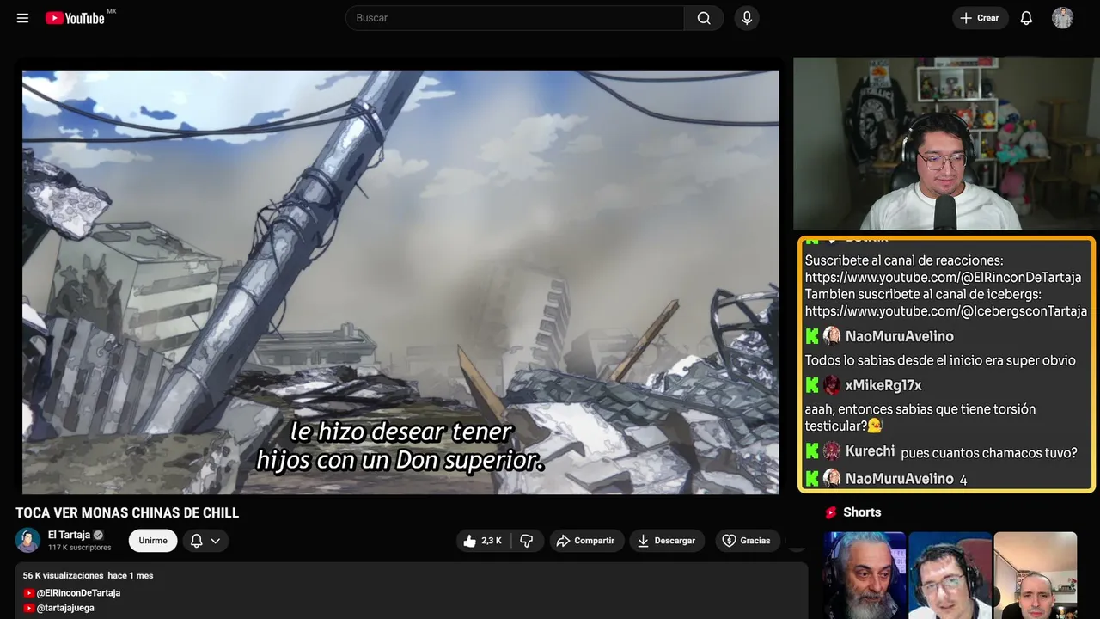Open @ElRinconDeTartaja link in description
Screen dimensions: 1100x619
click(78, 593)
